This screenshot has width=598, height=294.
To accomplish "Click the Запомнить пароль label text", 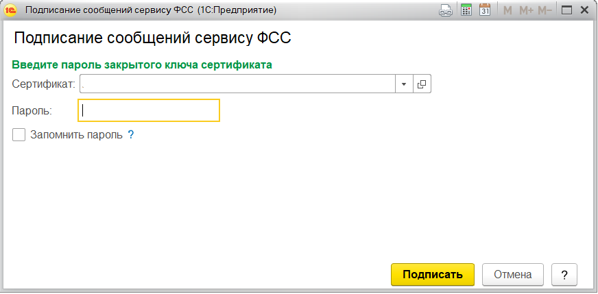I will point(76,135).
